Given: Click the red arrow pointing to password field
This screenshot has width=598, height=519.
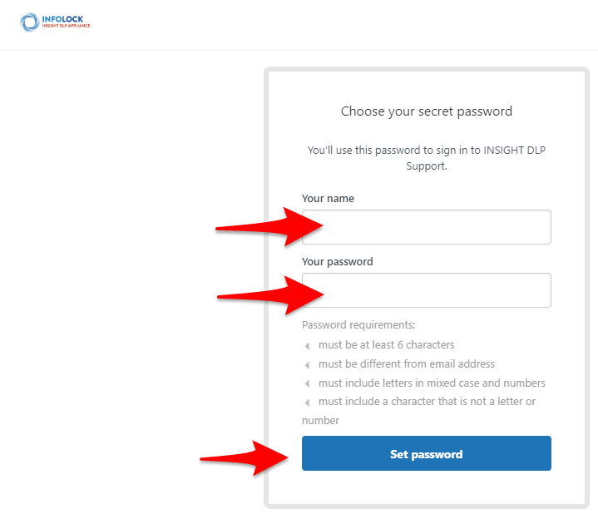Looking at the screenshot, I should pos(270,295).
